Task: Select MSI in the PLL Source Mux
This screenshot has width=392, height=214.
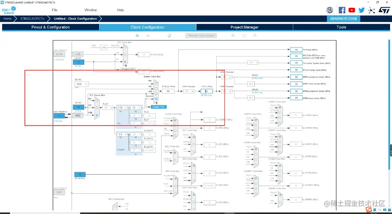Action: click(97, 101)
